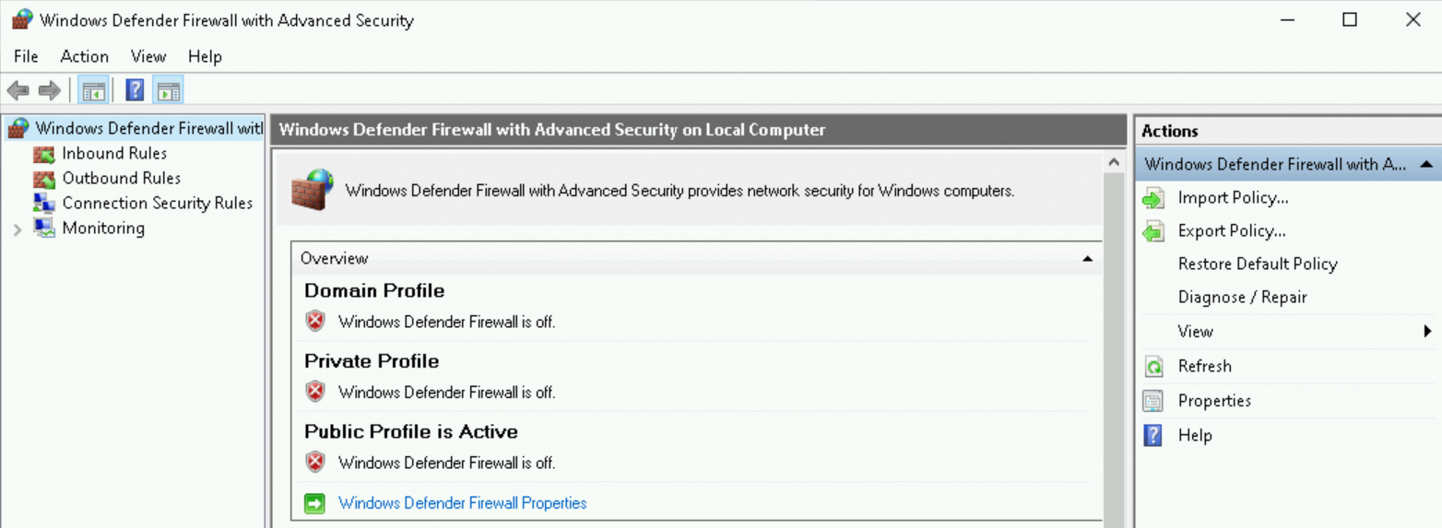
Task: Toggle the console tree pane icon
Action: (93, 90)
